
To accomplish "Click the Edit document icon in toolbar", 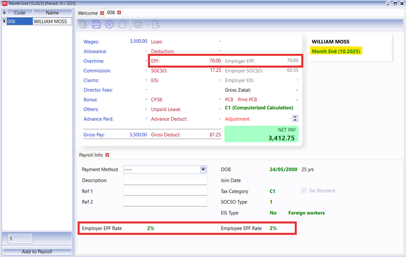I will pos(84,25).
